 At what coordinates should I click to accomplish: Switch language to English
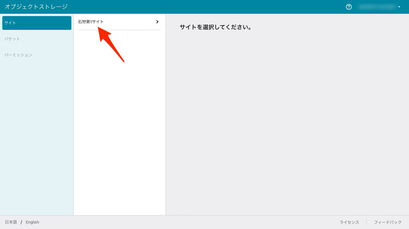pyautogui.click(x=33, y=222)
